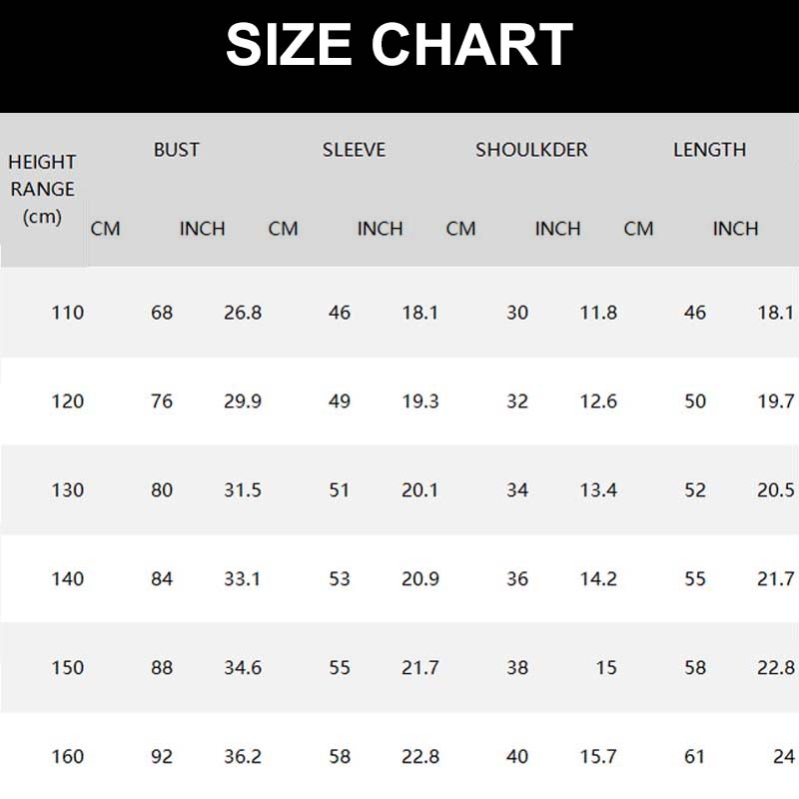The width and height of the screenshot is (799, 799).
Task: Click the SIZE CHART title
Action: [x=399, y=45]
